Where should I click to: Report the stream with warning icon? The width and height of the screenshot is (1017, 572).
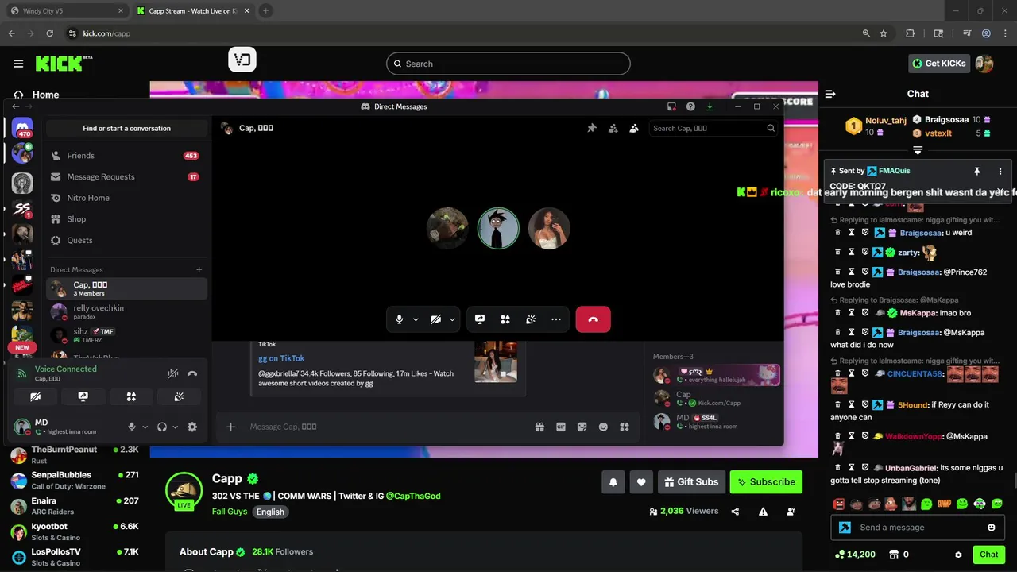point(763,512)
